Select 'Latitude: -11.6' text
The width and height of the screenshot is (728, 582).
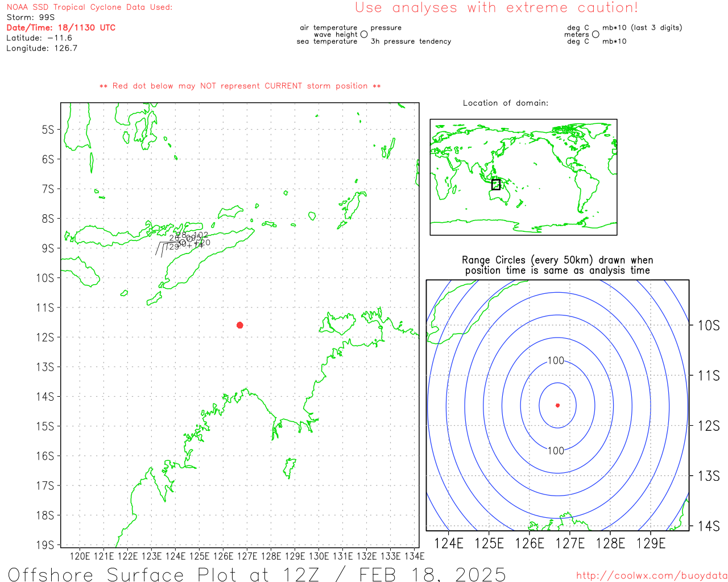click(39, 38)
